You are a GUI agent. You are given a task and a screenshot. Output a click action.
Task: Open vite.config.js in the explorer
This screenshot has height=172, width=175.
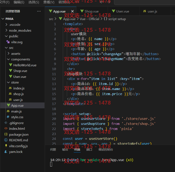(18, 146)
